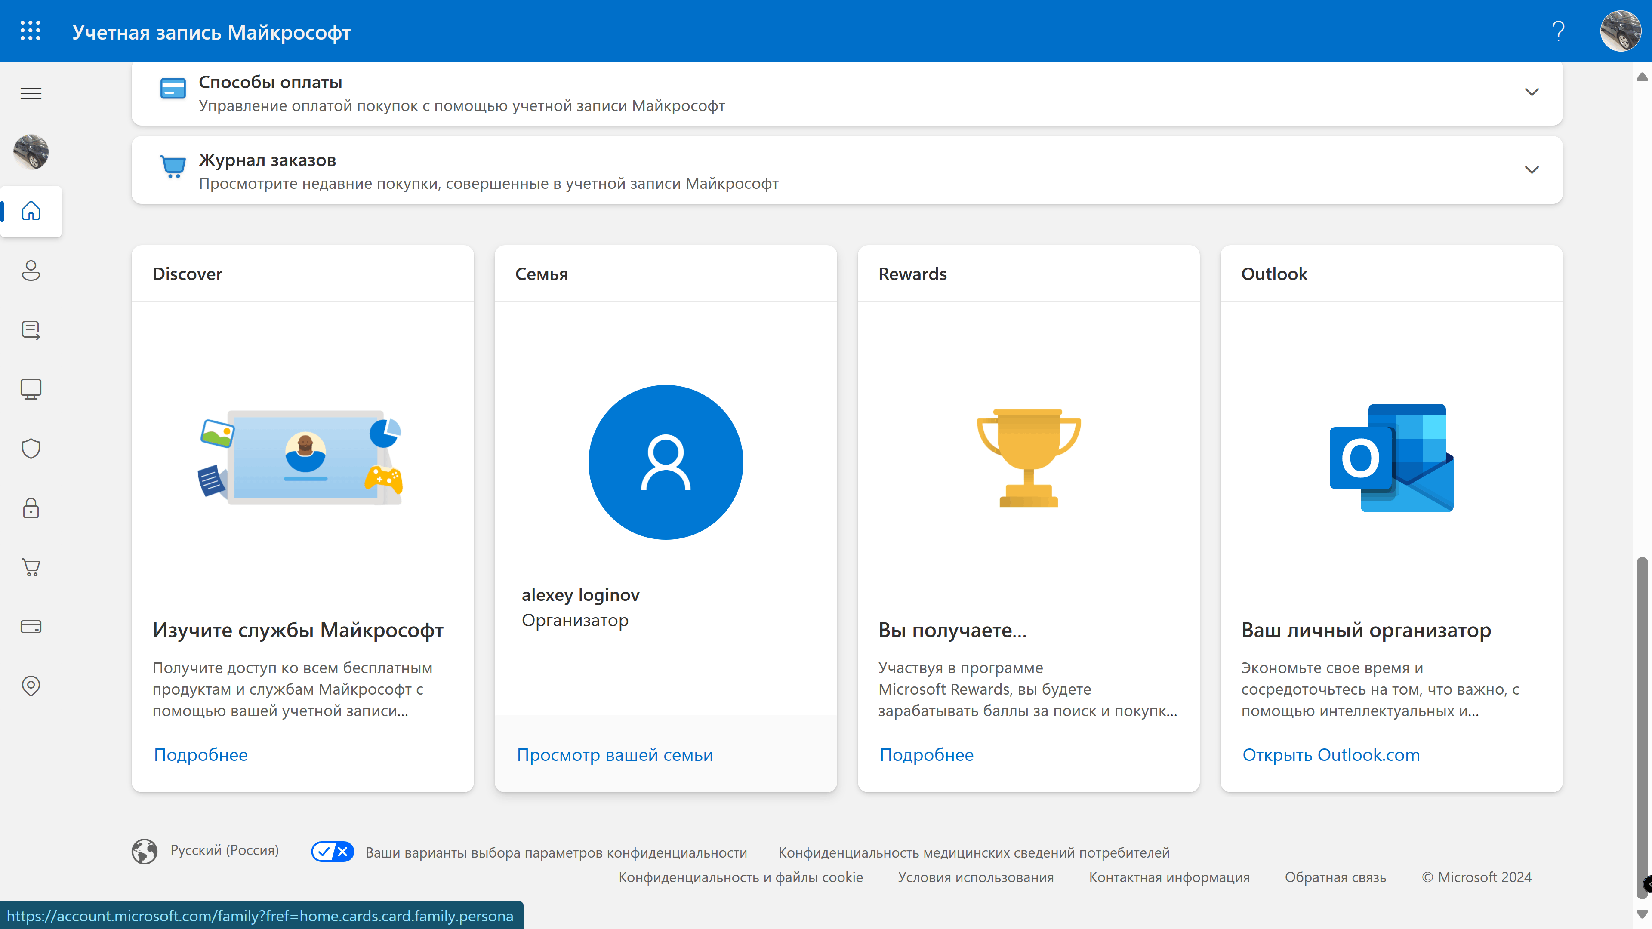Viewport: 1652px width, 929px height.
Task: Click the privacy choices toggle icon
Action: [332, 852]
